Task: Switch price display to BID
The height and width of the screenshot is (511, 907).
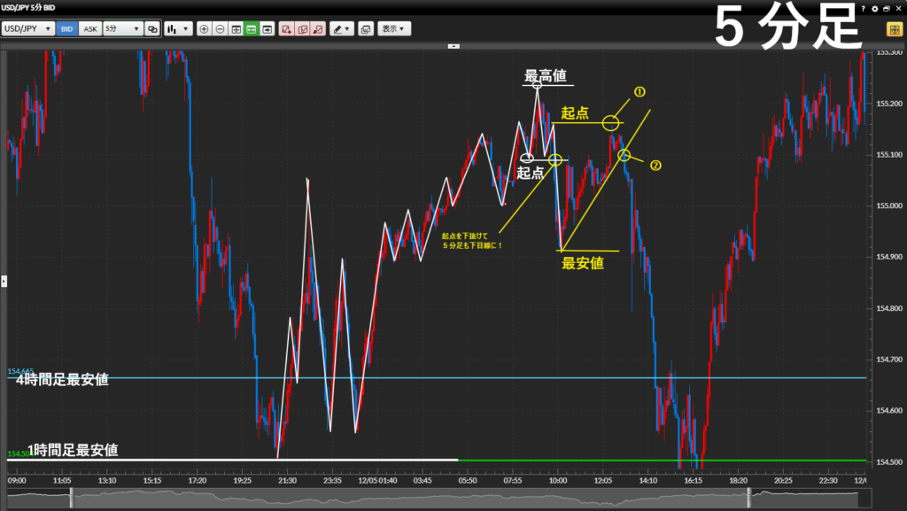Action: click(x=66, y=28)
